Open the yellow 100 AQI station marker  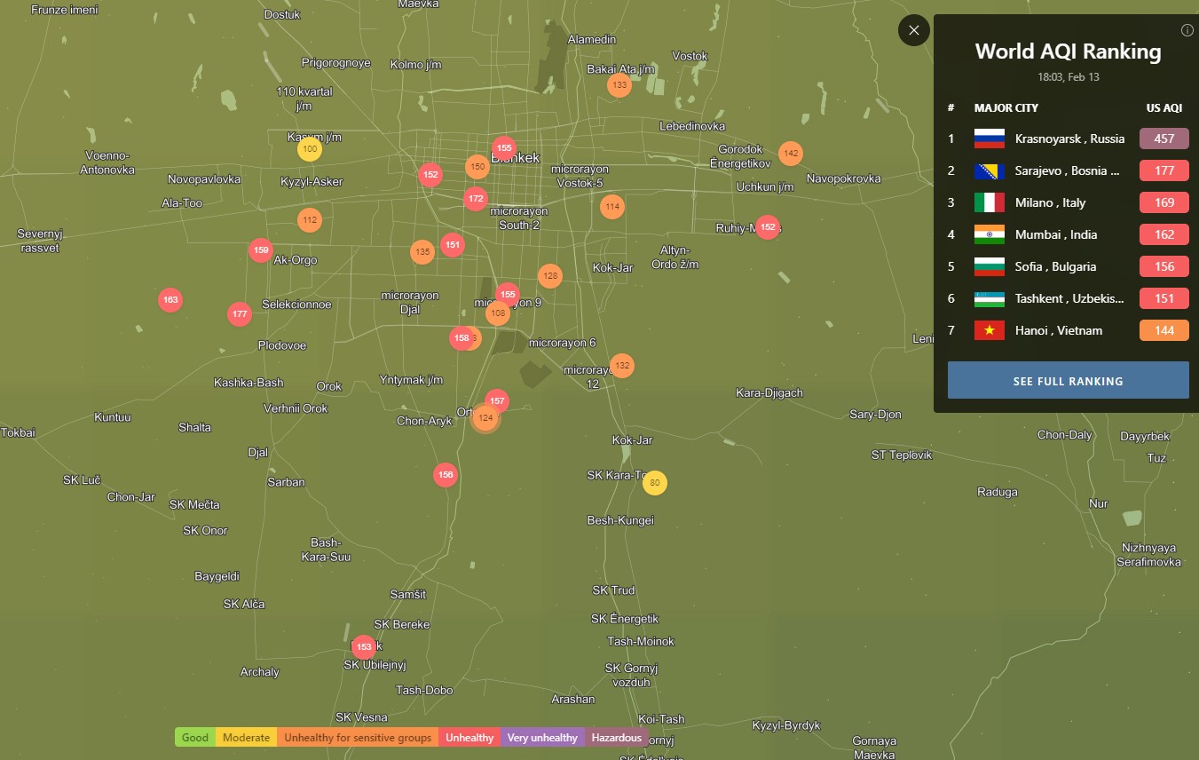(x=310, y=149)
